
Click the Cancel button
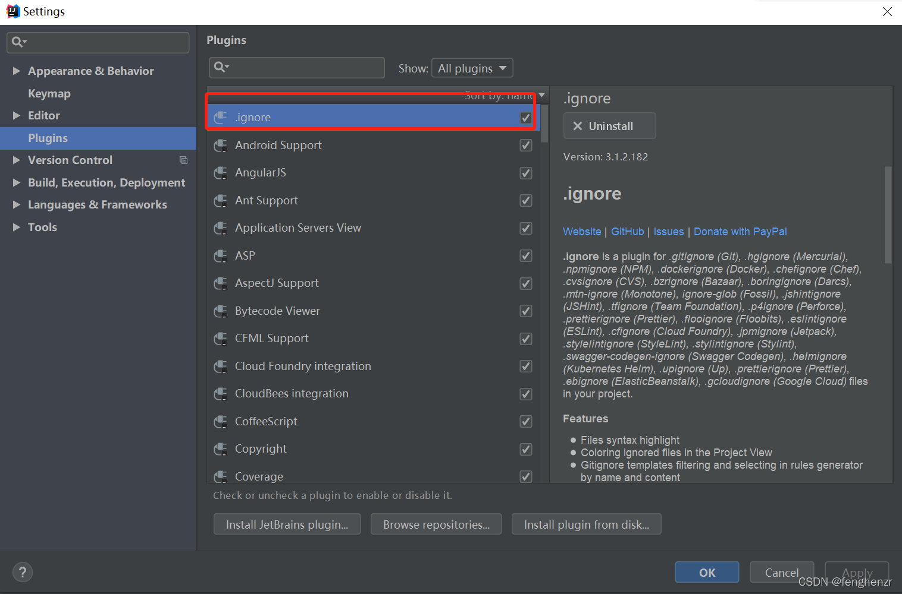pyautogui.click(x=782, y=573)
